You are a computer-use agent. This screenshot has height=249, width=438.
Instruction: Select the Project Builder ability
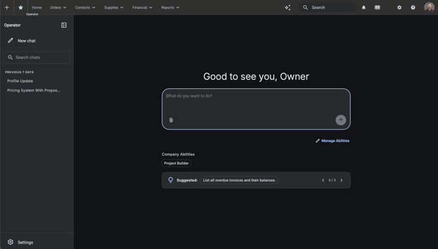(177, 163)
